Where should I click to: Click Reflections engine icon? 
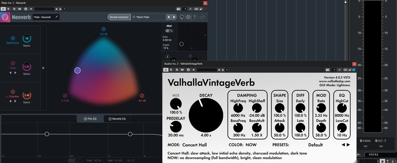[13, 38]
